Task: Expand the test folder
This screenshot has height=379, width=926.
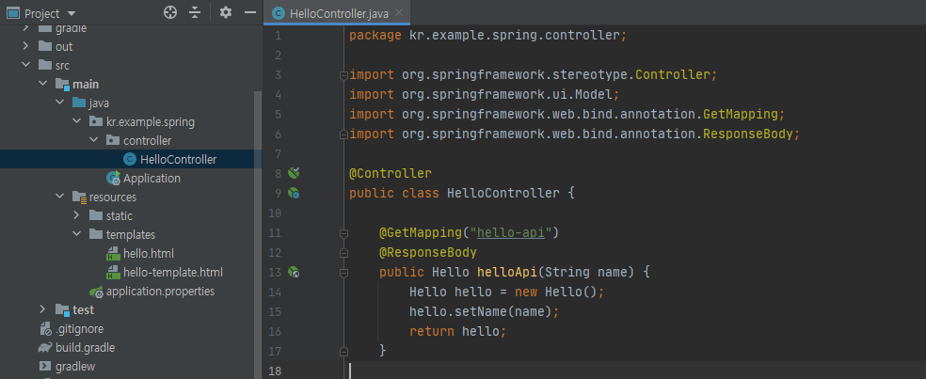Action: click(42, 310)
